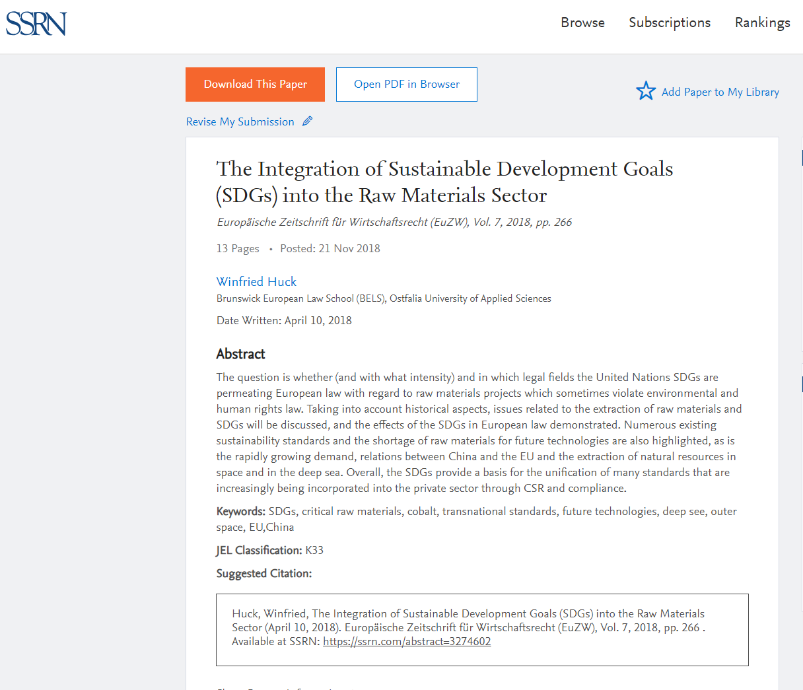Click the Keywords label
The width and height of the screenshot is (803, 690).
[x=241, y=511]
